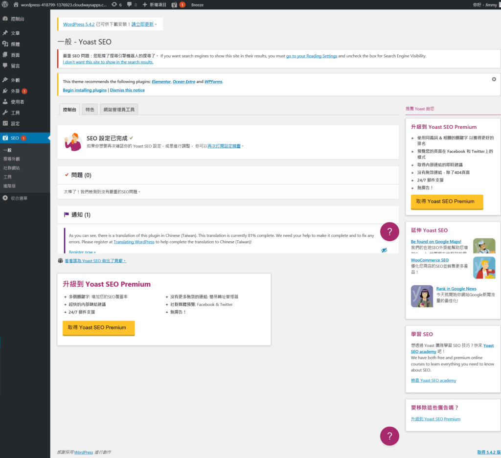501x458 pixels.
Task: Click the site home icon in admin bar
Action: coord(16,4)
